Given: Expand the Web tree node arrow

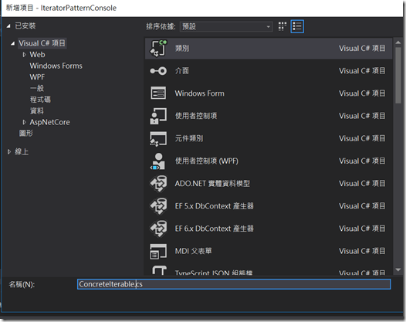Looking at the screenshot, I should tap(25, 55).
